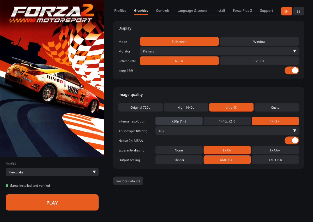Viewport: 313px width, 222px height.
Task: Set output scaling to AMD FSR
Action: (275, 160)
